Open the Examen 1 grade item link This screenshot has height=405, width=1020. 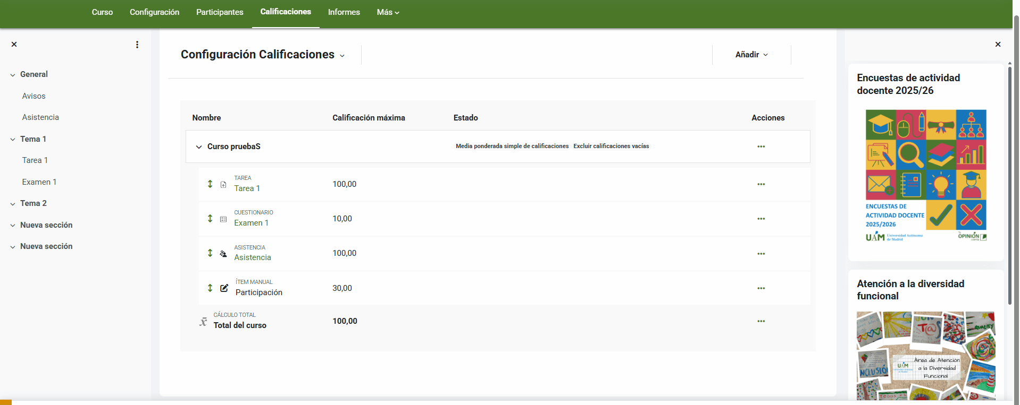[x=251, y=223]
